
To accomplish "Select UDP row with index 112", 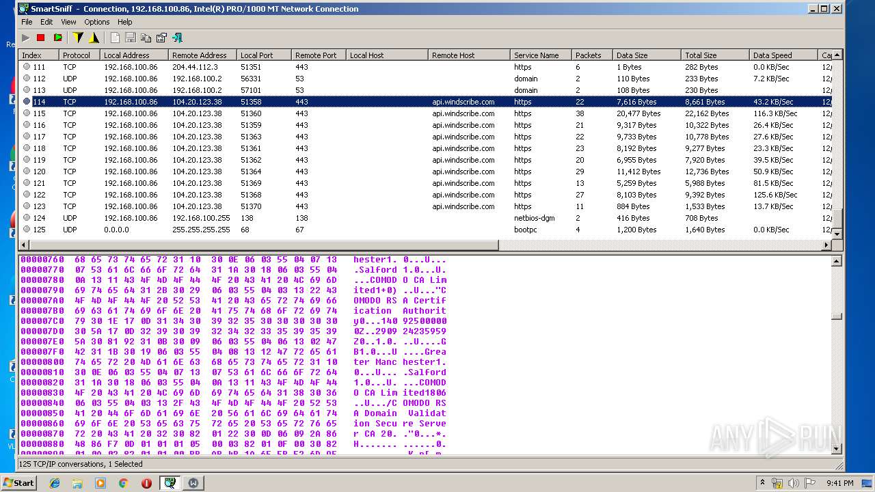I will pyautogui.click(x=425, y=79).
